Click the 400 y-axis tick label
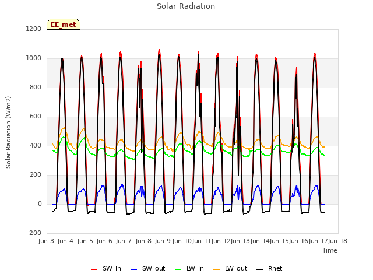Viewport: 373px width, 280px height. coord(36,145)
